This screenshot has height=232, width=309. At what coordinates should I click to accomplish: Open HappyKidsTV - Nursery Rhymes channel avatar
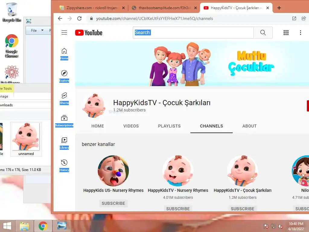point(178,171)
